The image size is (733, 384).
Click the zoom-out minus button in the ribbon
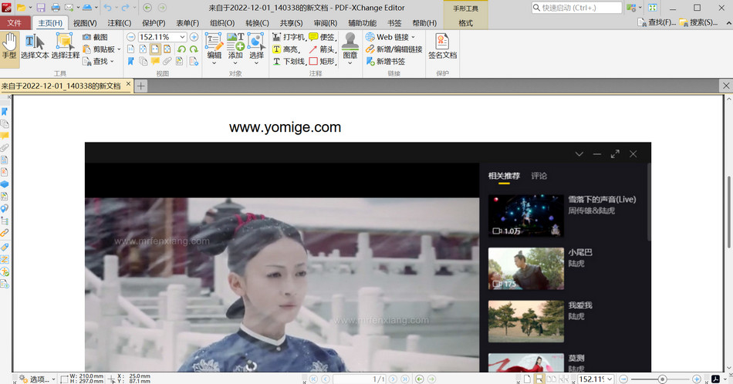(130, 37)
